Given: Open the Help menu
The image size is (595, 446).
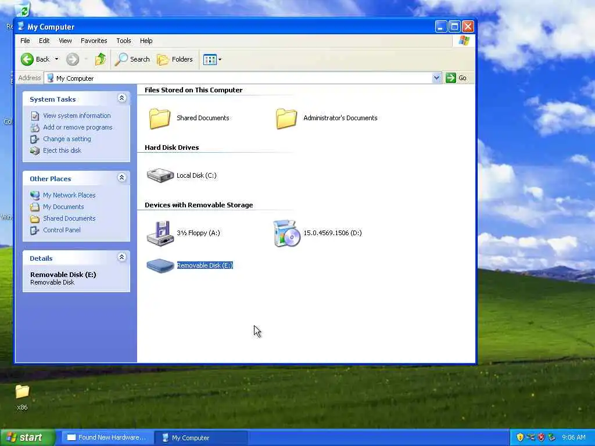Looking at the screenshot, I should click(146, 41).
